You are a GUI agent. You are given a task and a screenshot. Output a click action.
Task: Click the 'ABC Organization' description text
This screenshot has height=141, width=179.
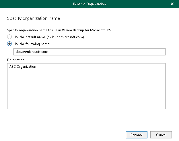pyautogui.click(x=23, y=67)
